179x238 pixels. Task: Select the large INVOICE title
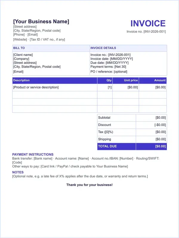[148, 23]
